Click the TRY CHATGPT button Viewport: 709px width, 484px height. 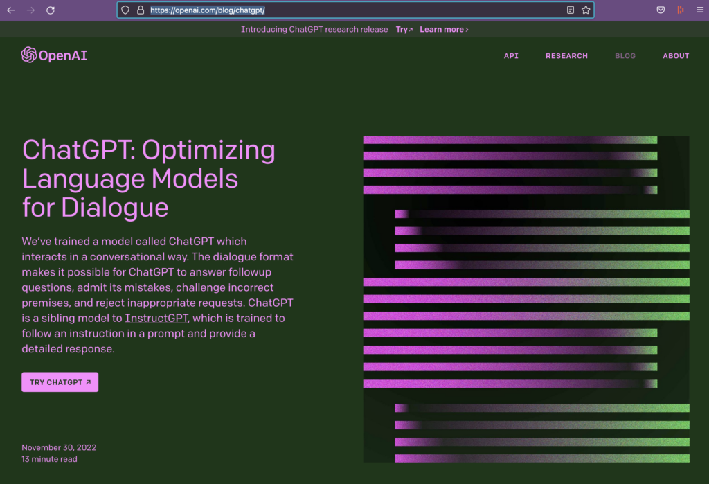[60, 382]
